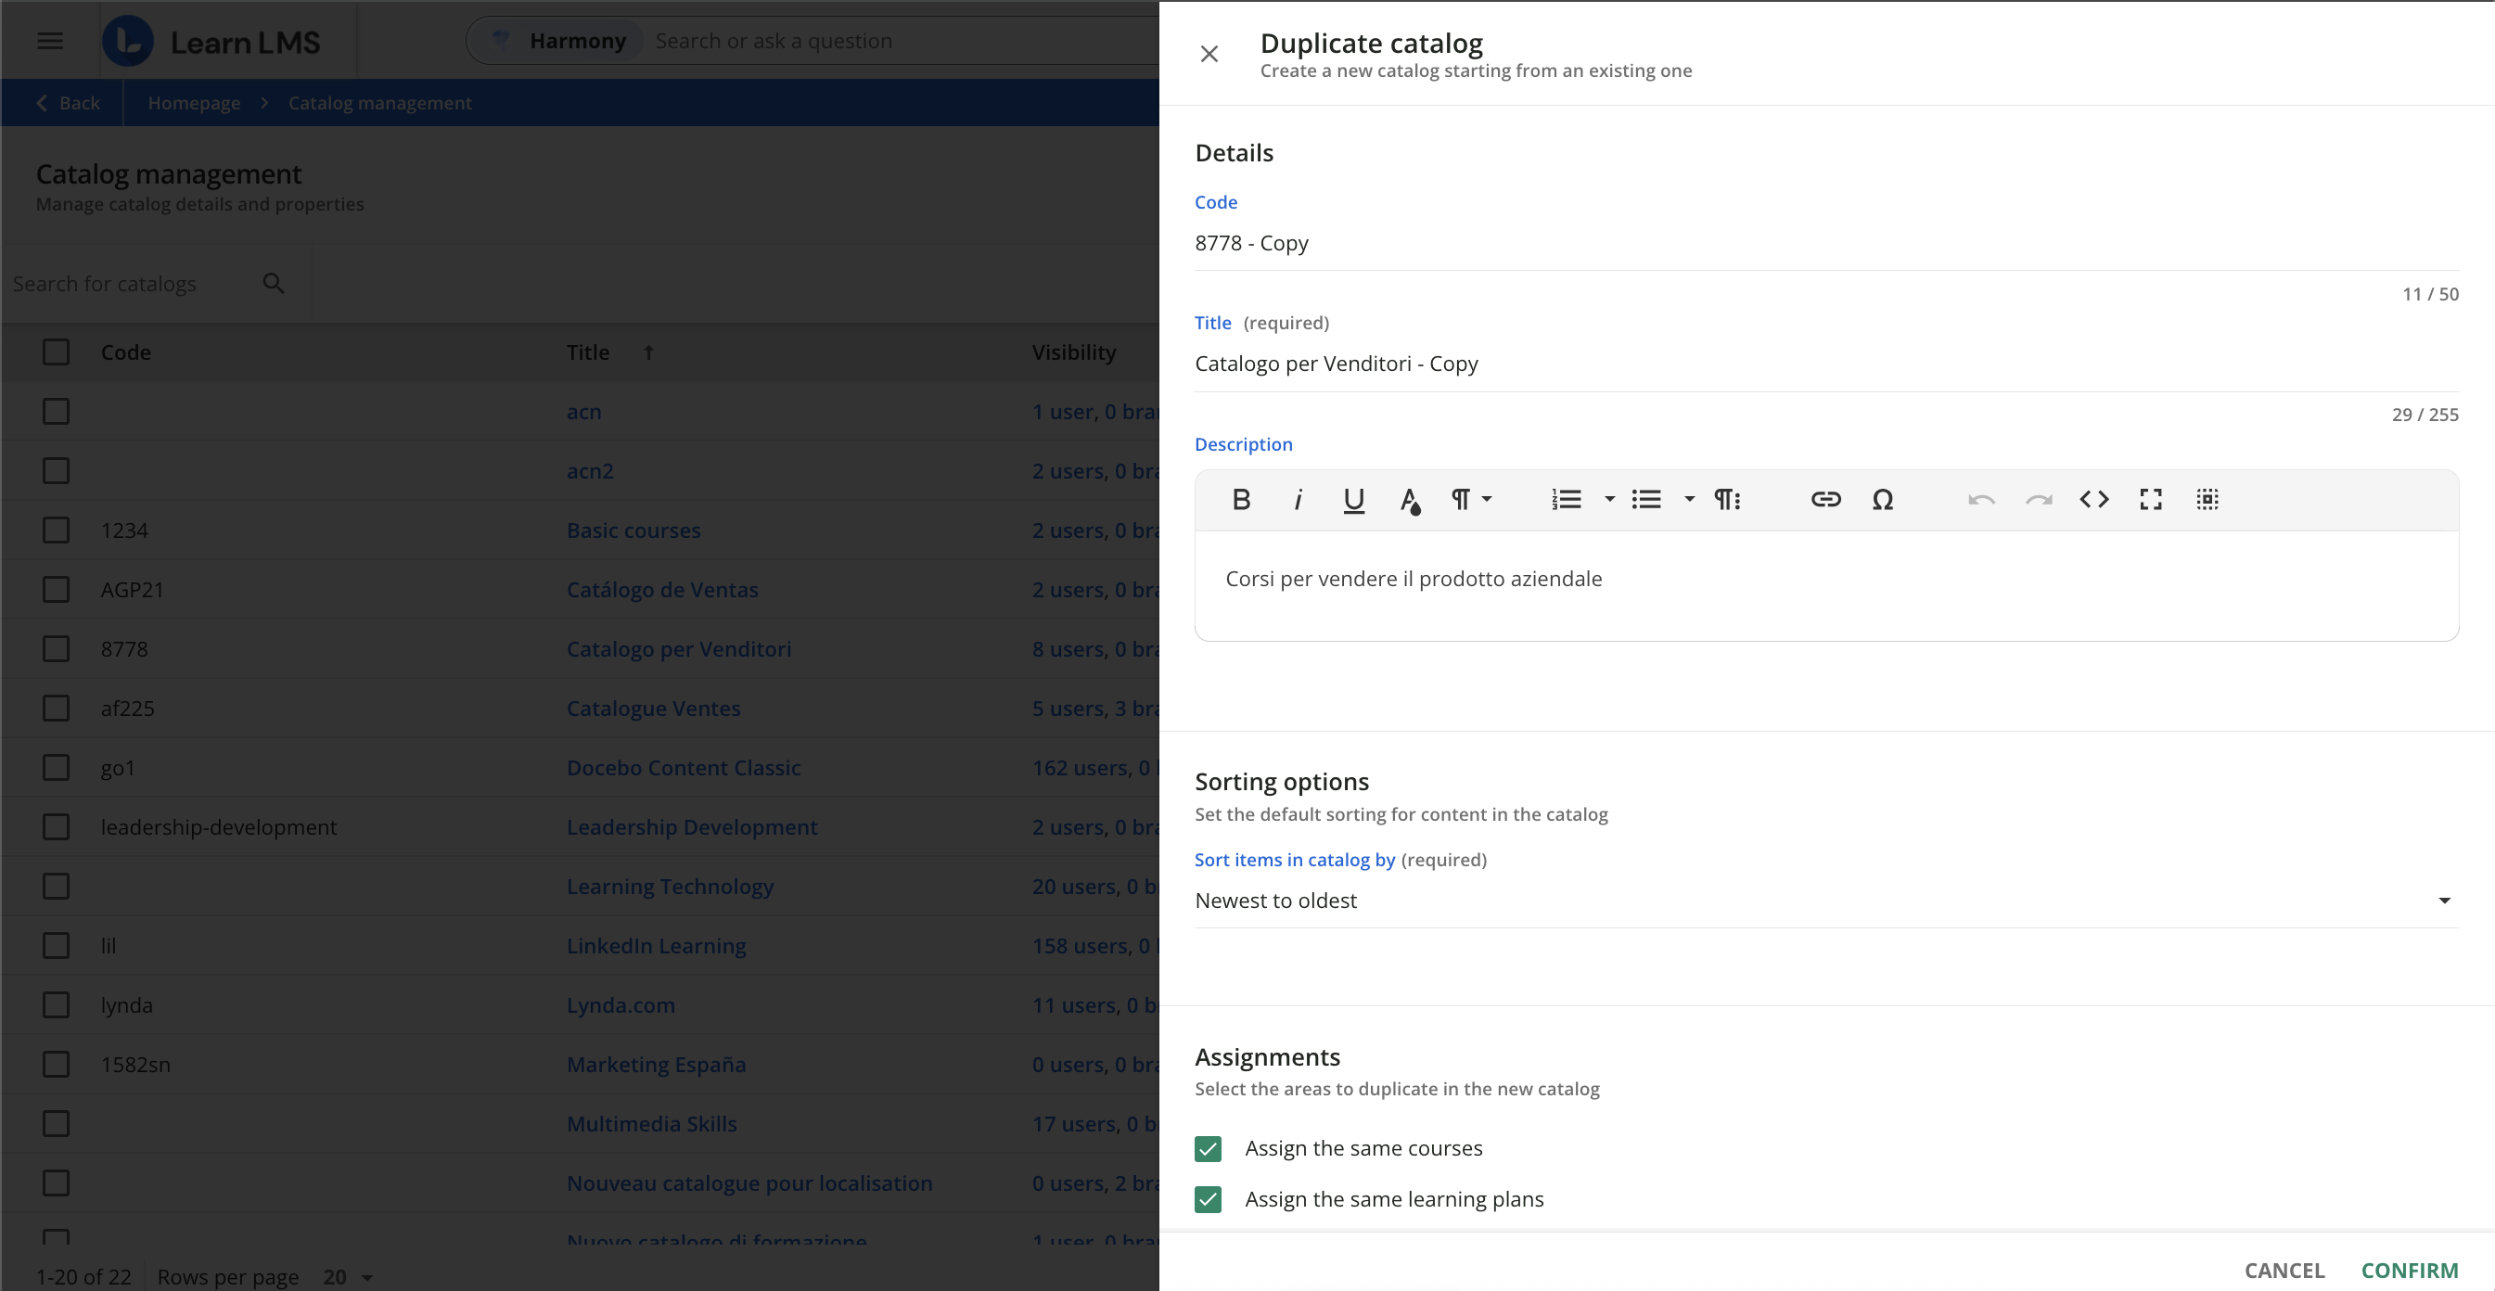
Task: Open Docebo Content Classic catalog
Action: coord(684,768)
